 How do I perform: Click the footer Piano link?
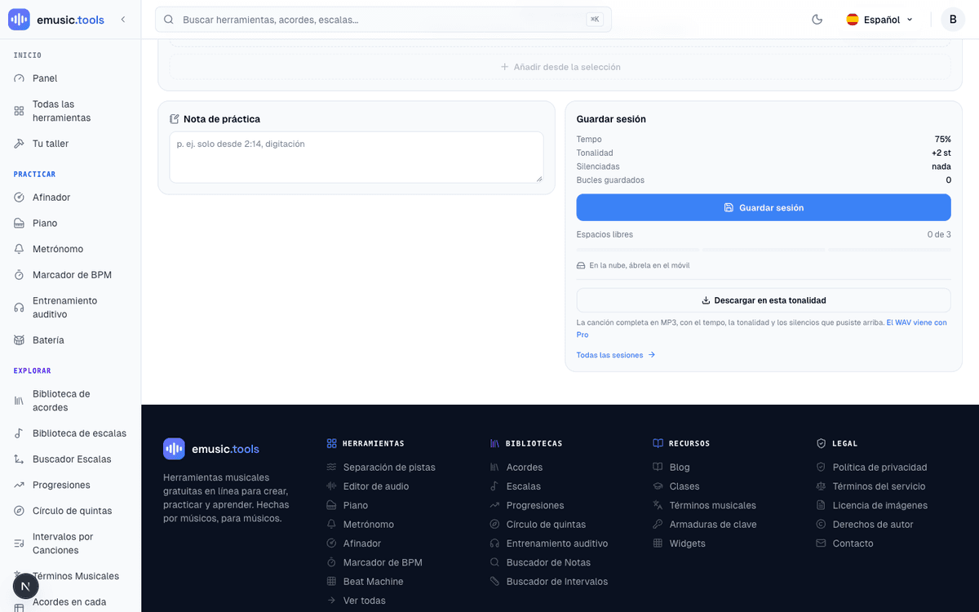(x=356, y=505)
